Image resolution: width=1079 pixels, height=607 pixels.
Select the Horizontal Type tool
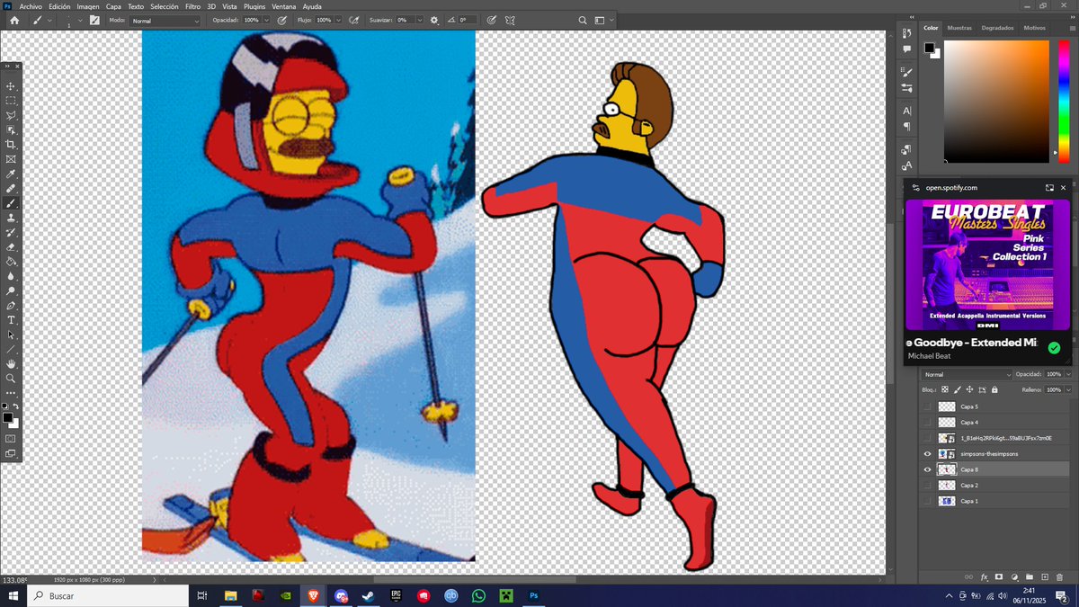(x=12, y=321)
